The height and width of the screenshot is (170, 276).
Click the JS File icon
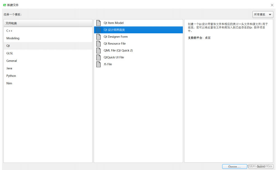(x=98, y=64)
